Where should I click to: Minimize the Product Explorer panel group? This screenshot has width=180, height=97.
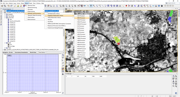coord(63,9)
